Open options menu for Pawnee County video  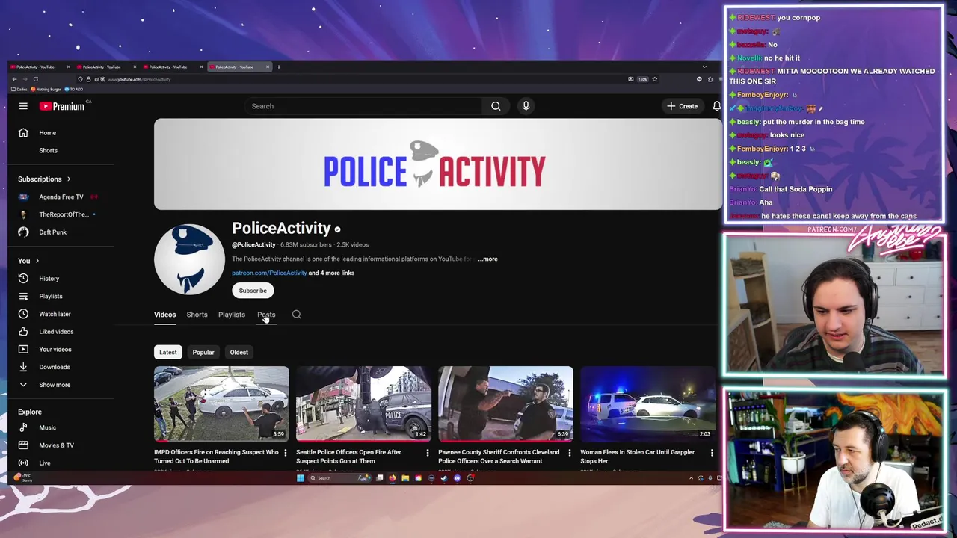point(569,453)
